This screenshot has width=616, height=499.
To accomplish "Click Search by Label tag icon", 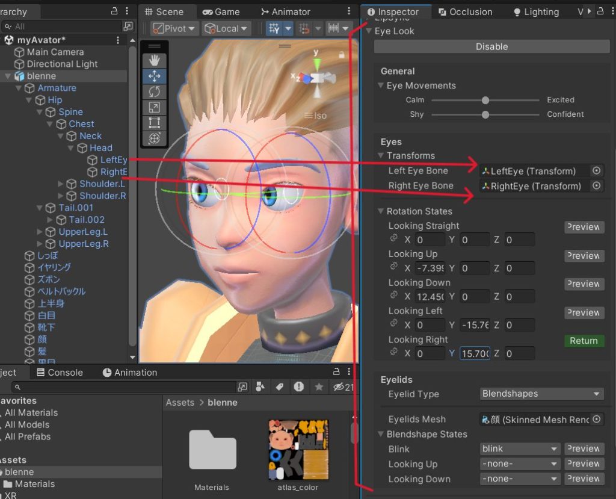I will tap(280, 386).
